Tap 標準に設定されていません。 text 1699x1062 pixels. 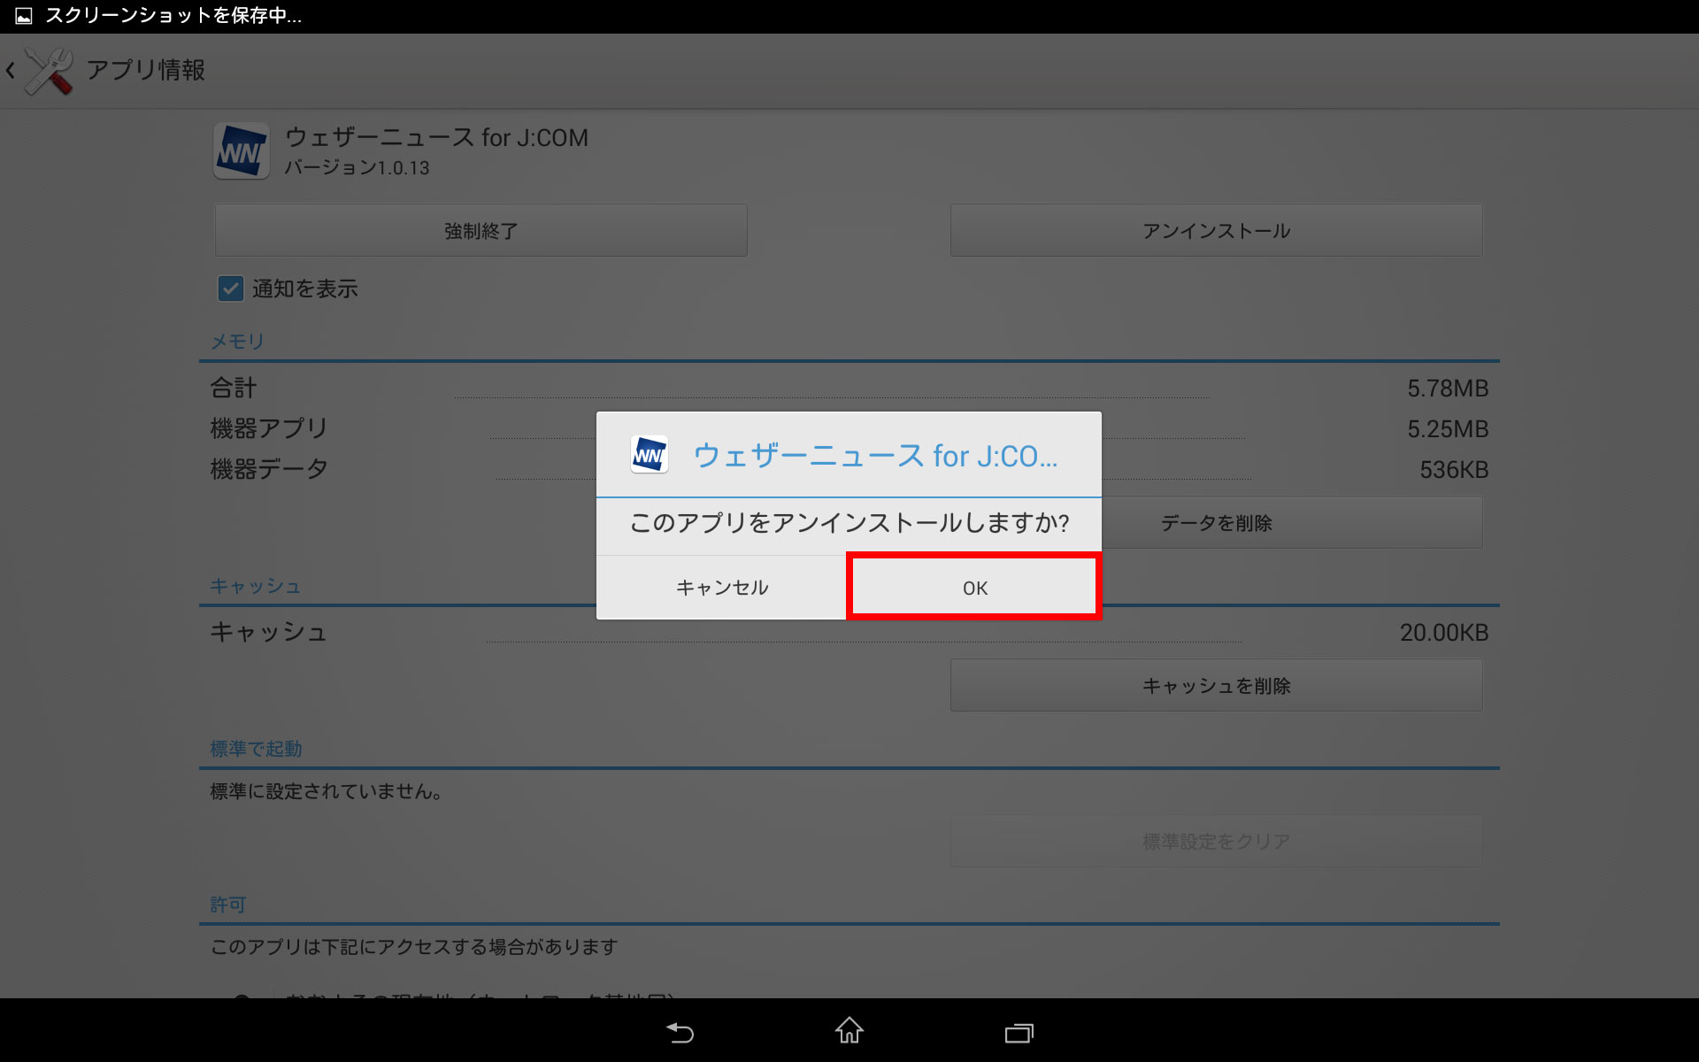coord(327,791)
